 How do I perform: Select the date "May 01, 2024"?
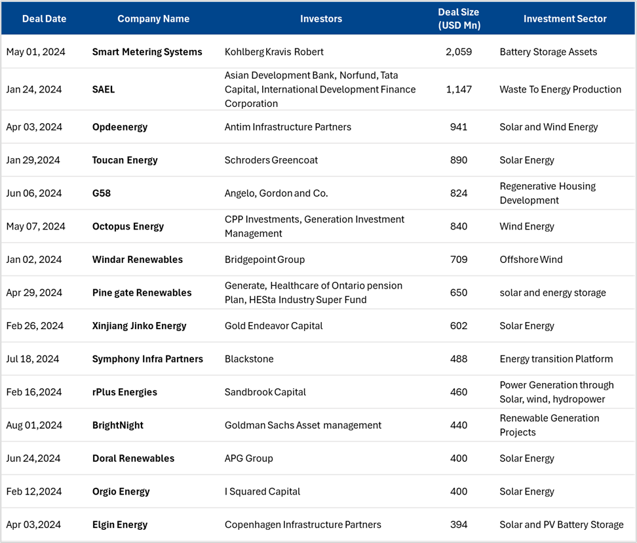(36, 52)
